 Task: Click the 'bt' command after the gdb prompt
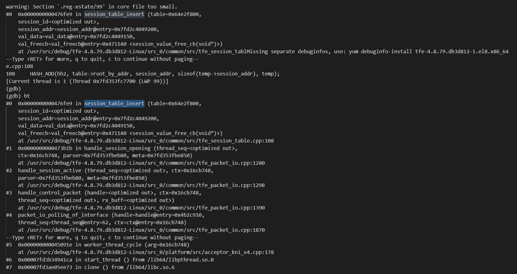27,96
